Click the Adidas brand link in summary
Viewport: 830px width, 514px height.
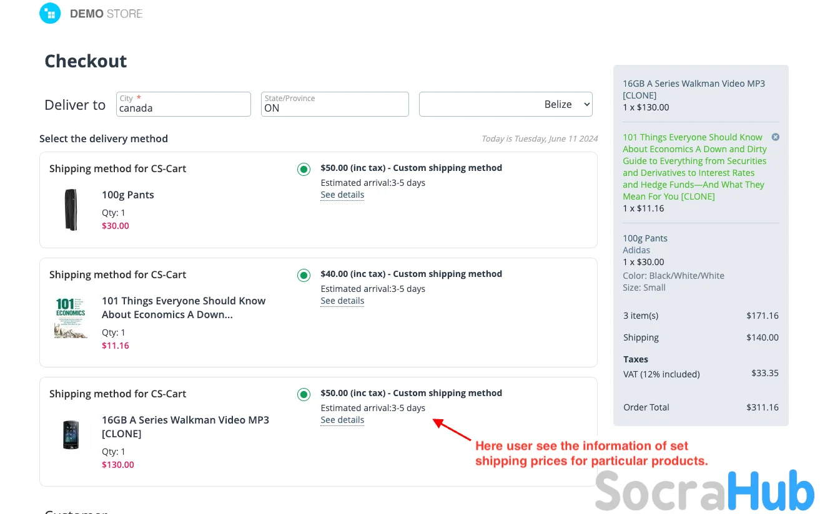tap(636, 250)
